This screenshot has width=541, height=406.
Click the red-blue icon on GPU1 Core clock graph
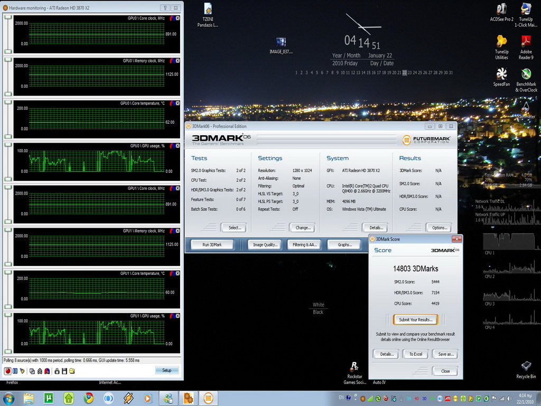[172, 188]
